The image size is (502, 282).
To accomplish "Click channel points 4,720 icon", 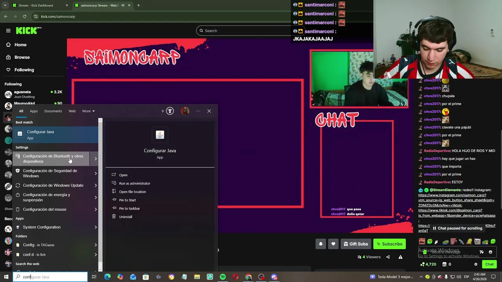I will [422, 264].
